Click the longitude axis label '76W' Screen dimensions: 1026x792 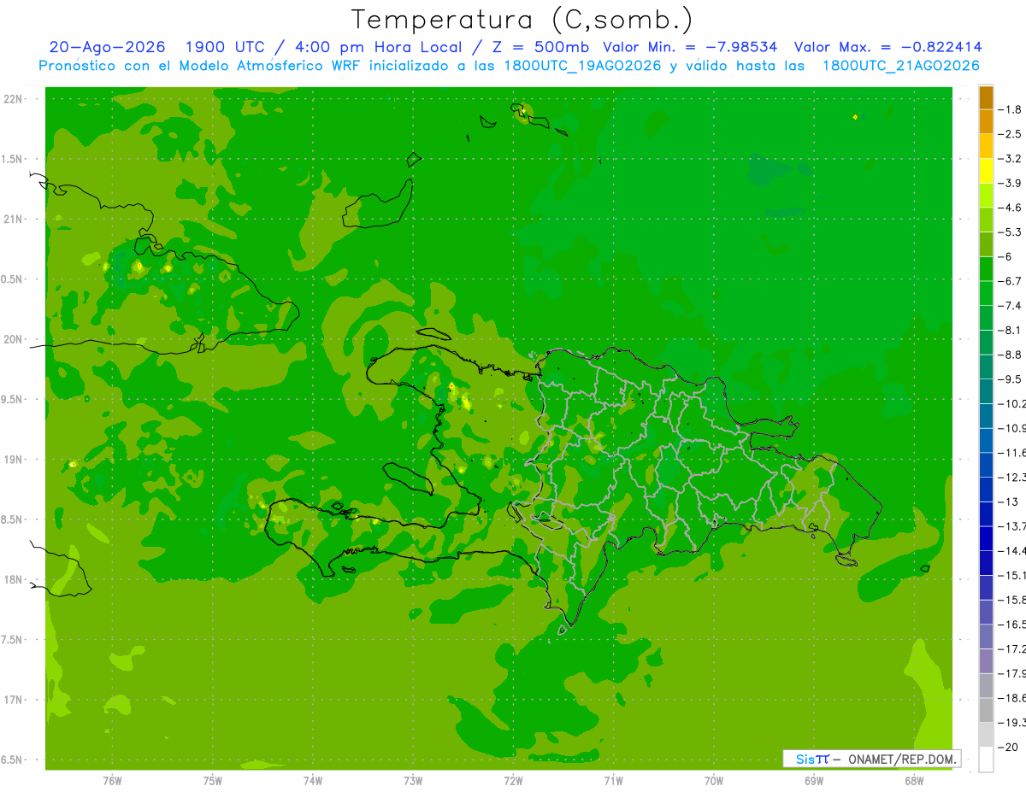tap(112, 781)
